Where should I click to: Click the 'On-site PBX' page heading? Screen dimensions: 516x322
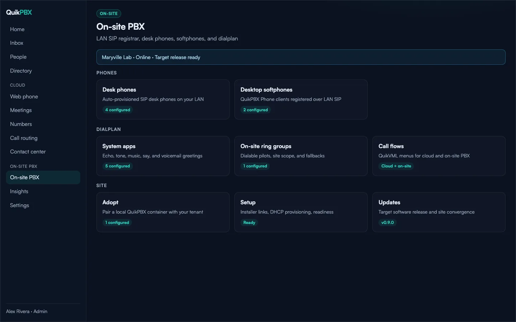[x=120, y=27]
